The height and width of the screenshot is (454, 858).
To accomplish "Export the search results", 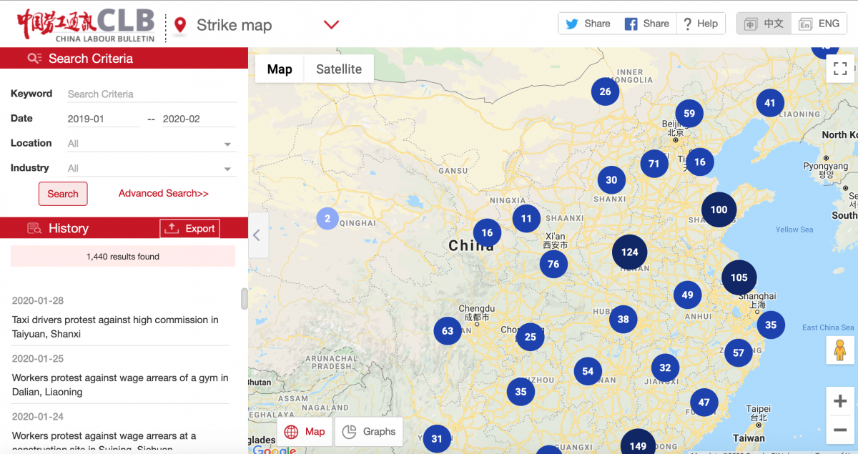I will (189, 229).
